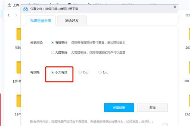Go back with the left arrow
The width and height of the screenshot is (190, 126).
(9, 15)
